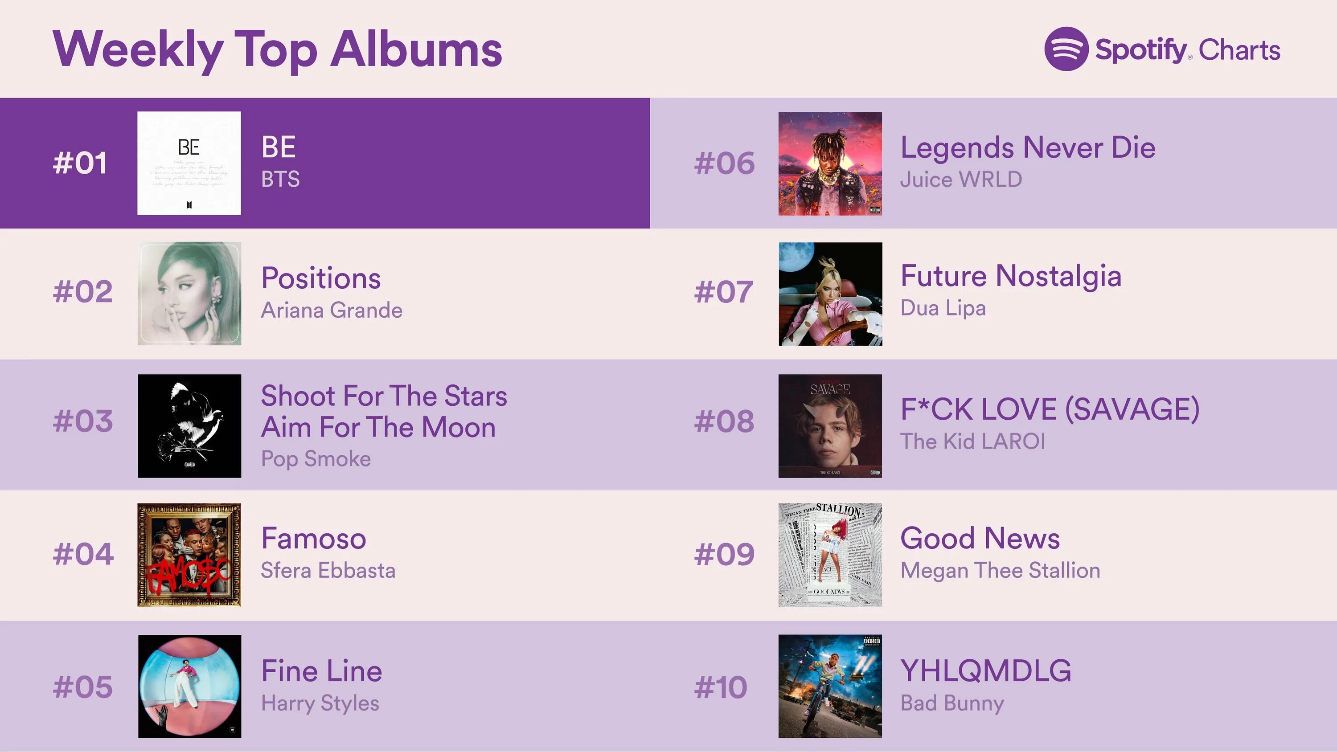Click the Good News album cover
The width and height of the screenshot is (1337, 752).
coord(830,554)
